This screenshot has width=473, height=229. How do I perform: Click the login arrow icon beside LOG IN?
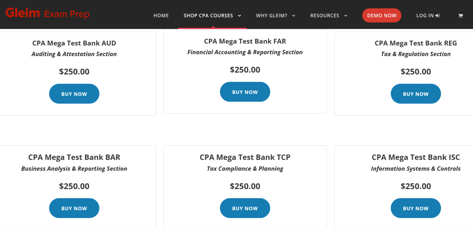438,15
